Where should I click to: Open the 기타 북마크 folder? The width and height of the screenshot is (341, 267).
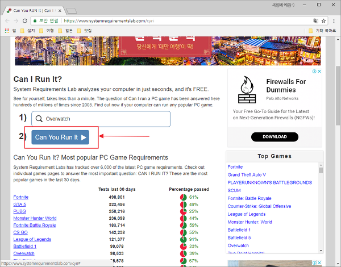pyautogui.click(x=322, y=31)
